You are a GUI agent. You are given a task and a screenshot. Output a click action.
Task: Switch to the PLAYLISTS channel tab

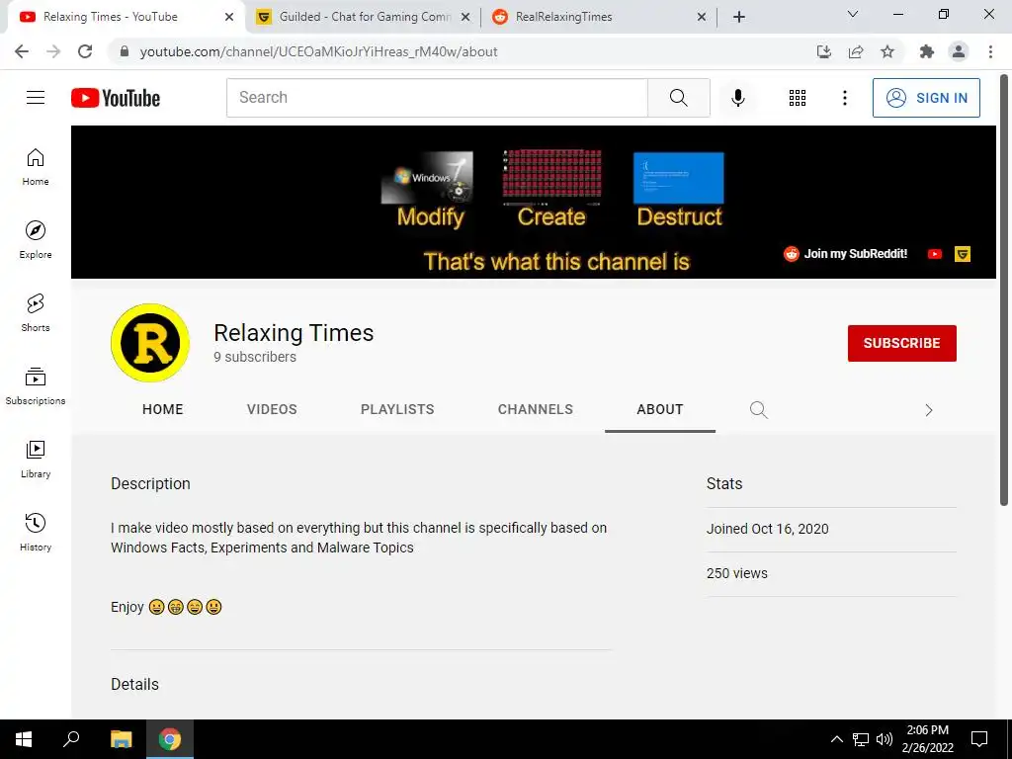pos(397,409)
